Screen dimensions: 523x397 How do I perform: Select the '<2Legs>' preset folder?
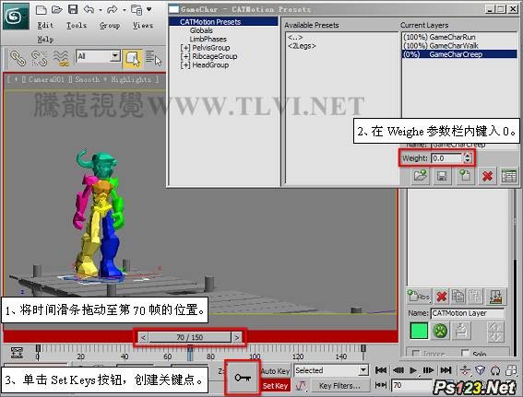tap(302, 46)
